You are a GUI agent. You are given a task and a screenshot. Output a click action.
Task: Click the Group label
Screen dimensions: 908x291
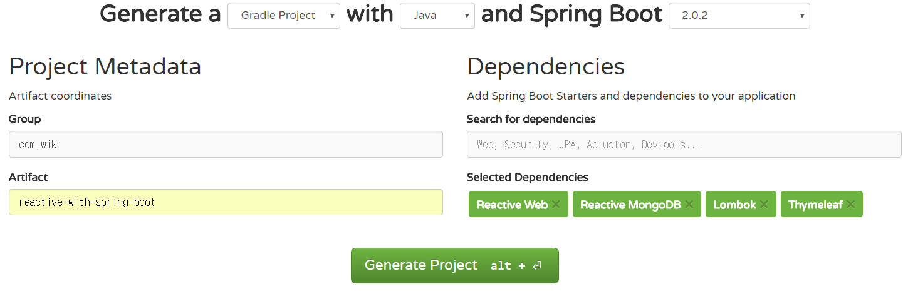[25, 119]
